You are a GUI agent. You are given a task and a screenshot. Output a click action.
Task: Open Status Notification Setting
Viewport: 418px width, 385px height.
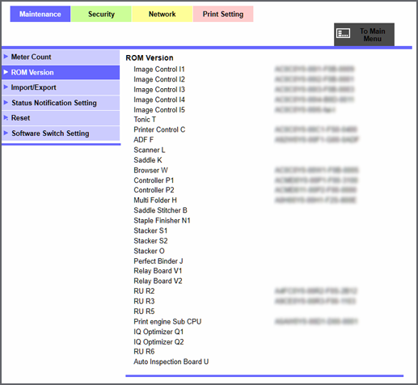coord(61,103)
